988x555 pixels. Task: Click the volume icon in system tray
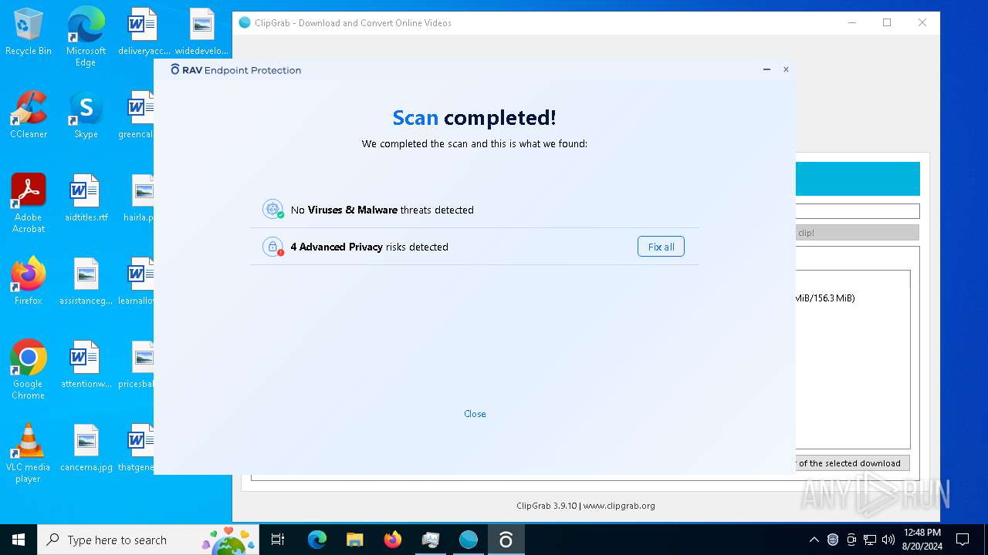click(888, 540)
